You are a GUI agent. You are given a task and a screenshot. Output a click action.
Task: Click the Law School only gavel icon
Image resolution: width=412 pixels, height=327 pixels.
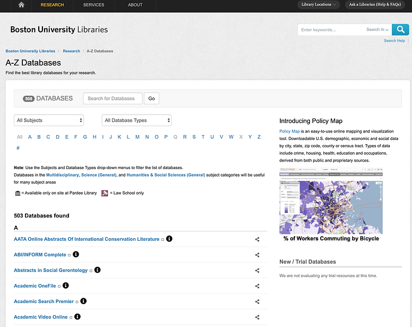point(105,193)
